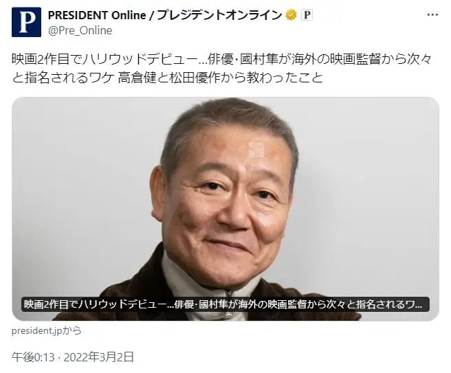This screenshot has width=451, height=373.
Task: Open the article preview photo card
Action: [225, 209]
